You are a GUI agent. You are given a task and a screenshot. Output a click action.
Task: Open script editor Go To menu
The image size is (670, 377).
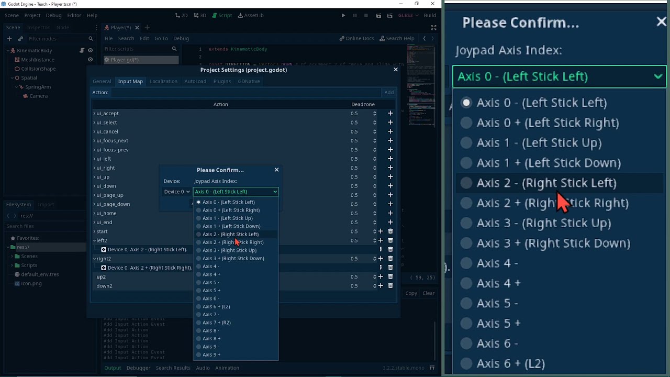[x=161, y=38]
